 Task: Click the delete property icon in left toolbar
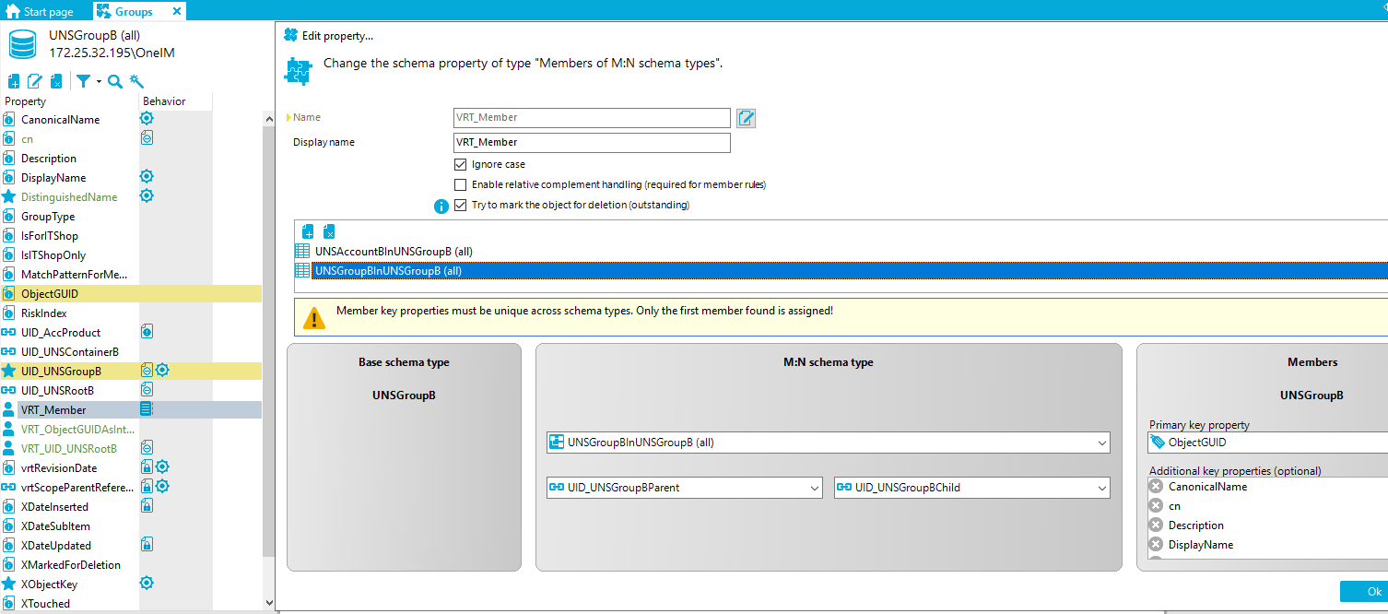click(56, 82)
